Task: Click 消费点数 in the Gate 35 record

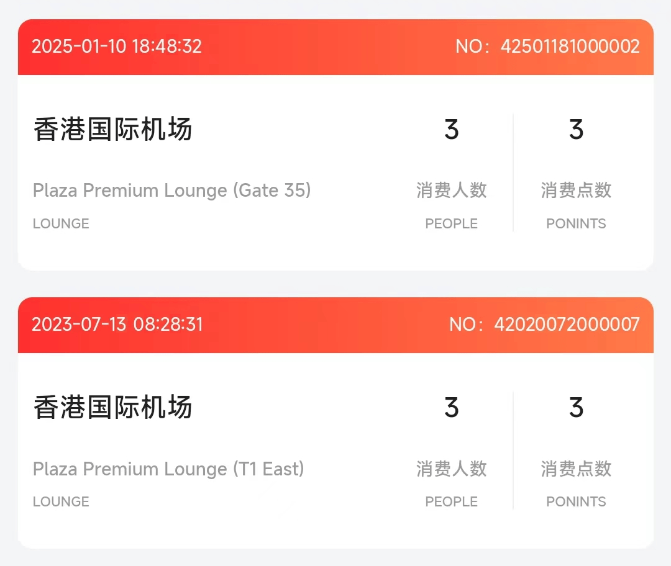Action: [x=576, y=190]
